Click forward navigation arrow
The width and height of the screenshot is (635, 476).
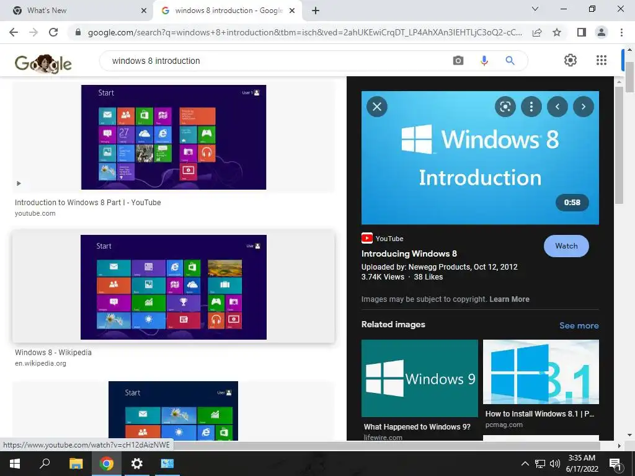(x=33, y=32)
